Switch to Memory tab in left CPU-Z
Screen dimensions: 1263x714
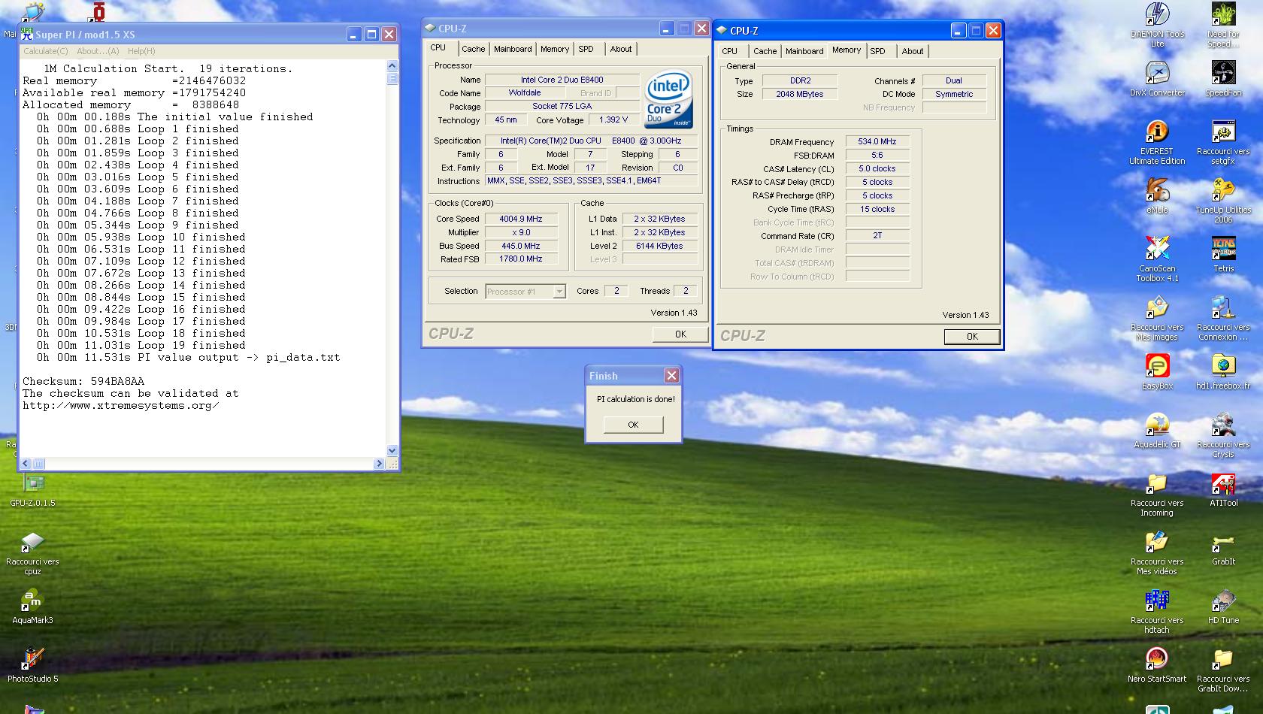(555, 49)
